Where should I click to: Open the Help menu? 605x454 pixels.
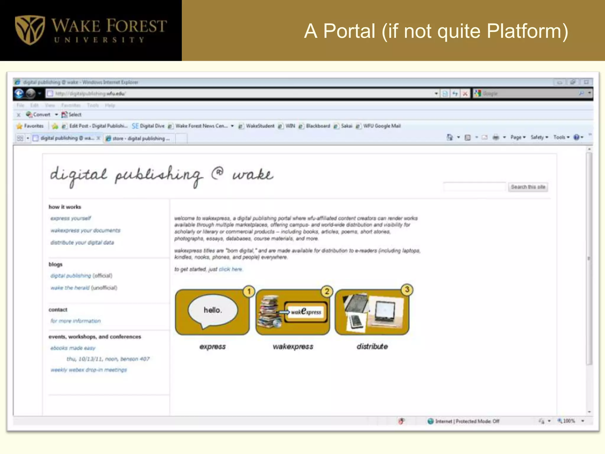click(110, 105)
